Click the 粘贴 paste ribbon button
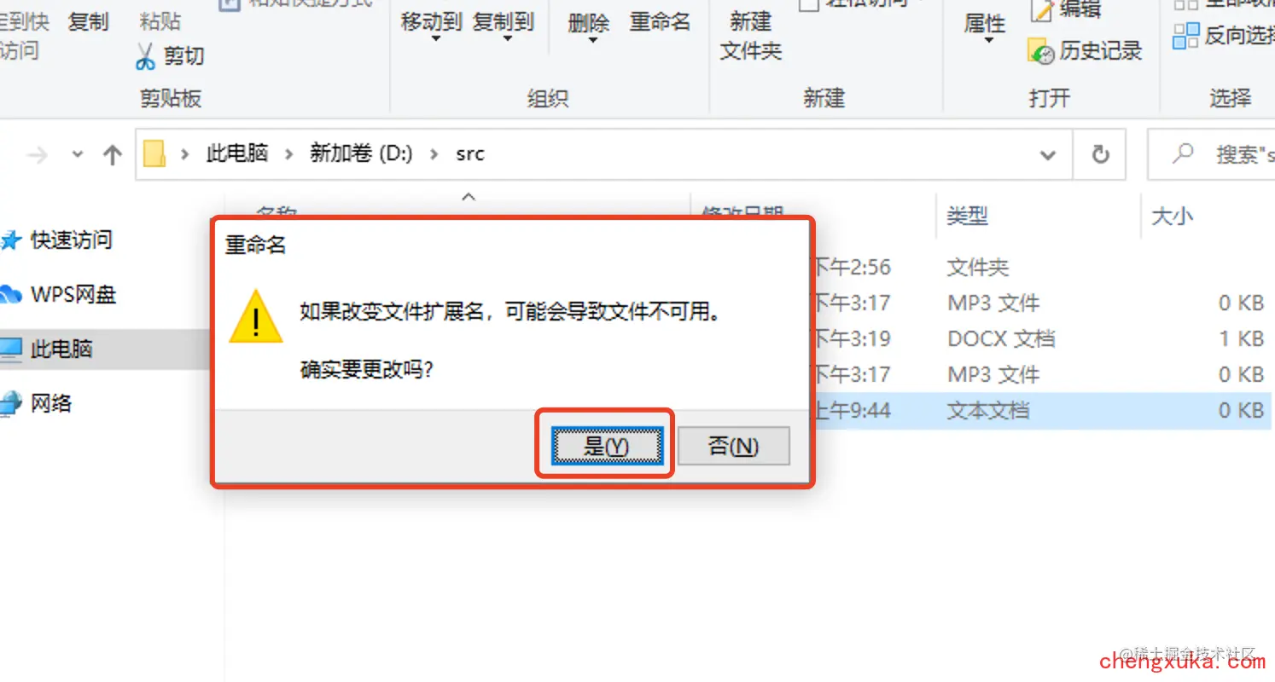Viewport: 1275px width, 682px height. point(160,22)
